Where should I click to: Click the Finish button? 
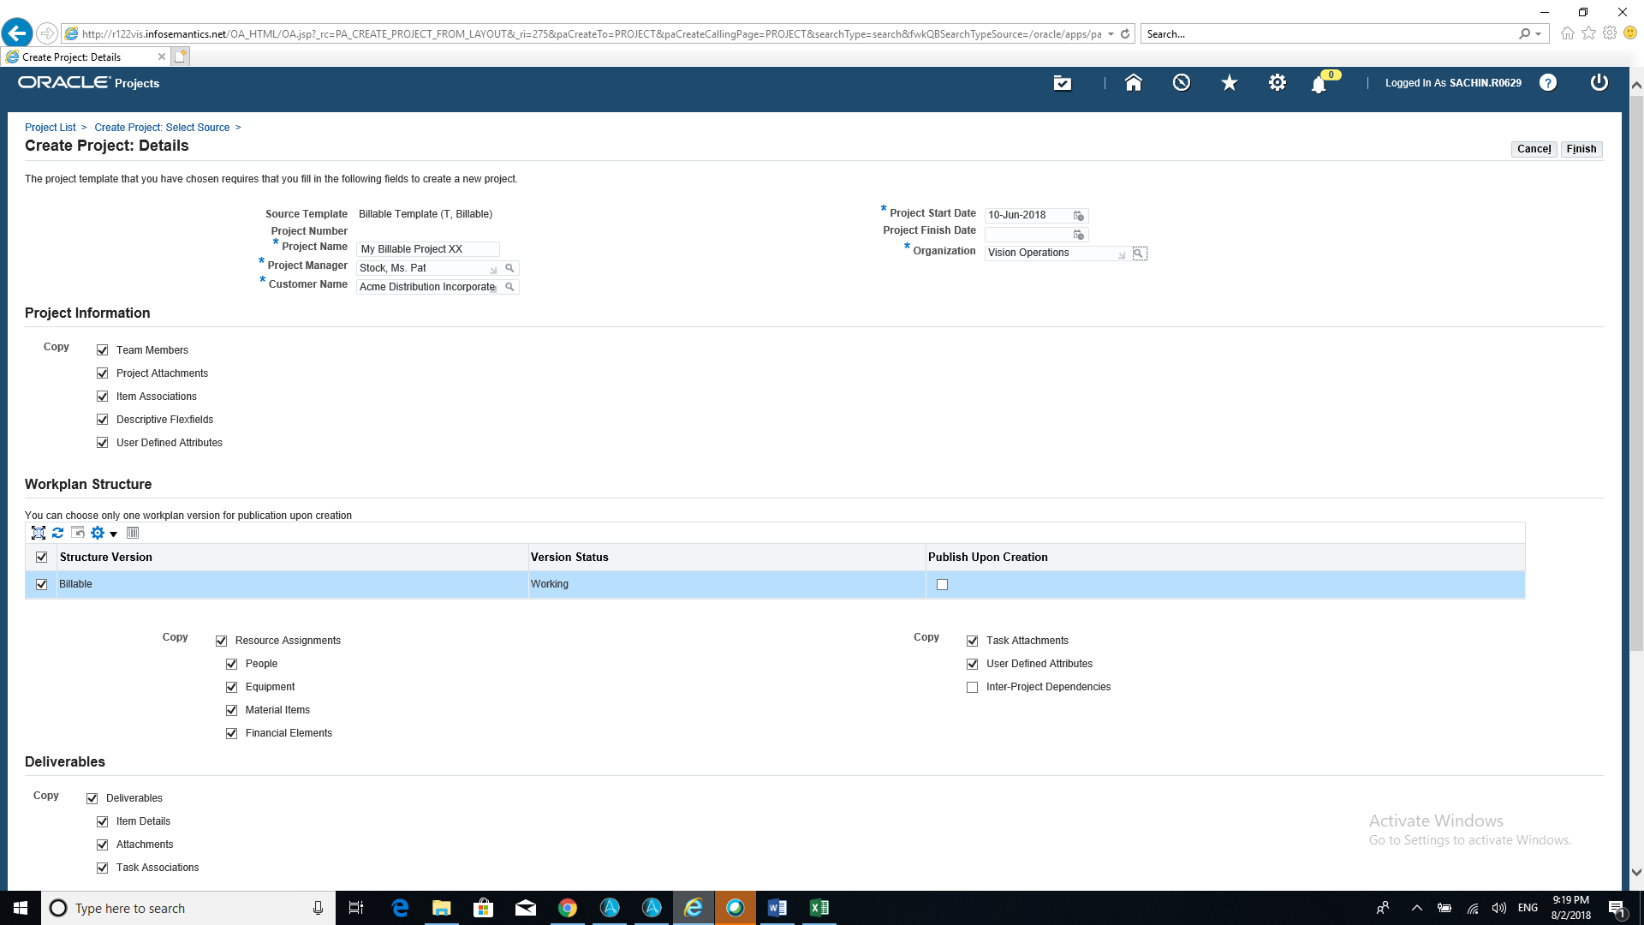coord(1581,149)
